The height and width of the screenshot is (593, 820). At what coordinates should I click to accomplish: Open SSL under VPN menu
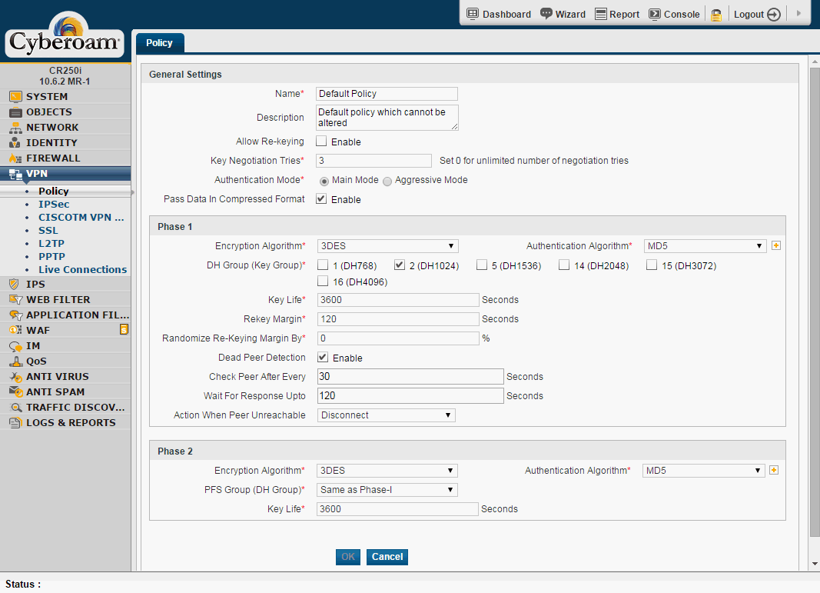pos(48,230)
